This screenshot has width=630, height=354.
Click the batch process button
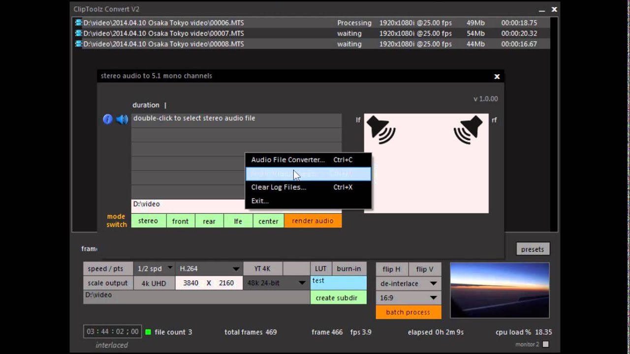[409, 312]
